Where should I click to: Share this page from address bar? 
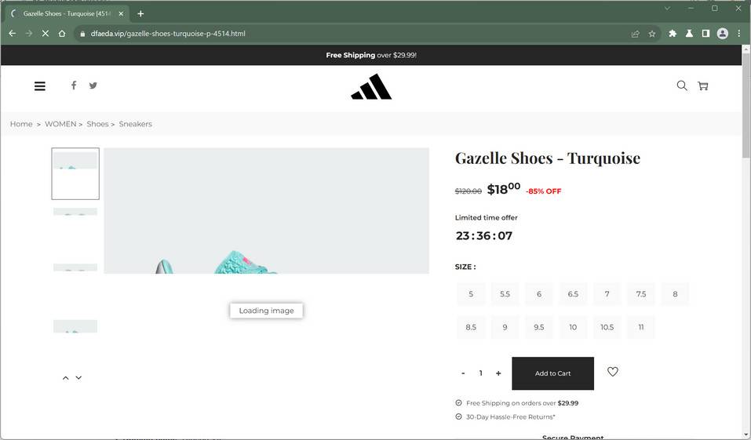coord(636,34)
